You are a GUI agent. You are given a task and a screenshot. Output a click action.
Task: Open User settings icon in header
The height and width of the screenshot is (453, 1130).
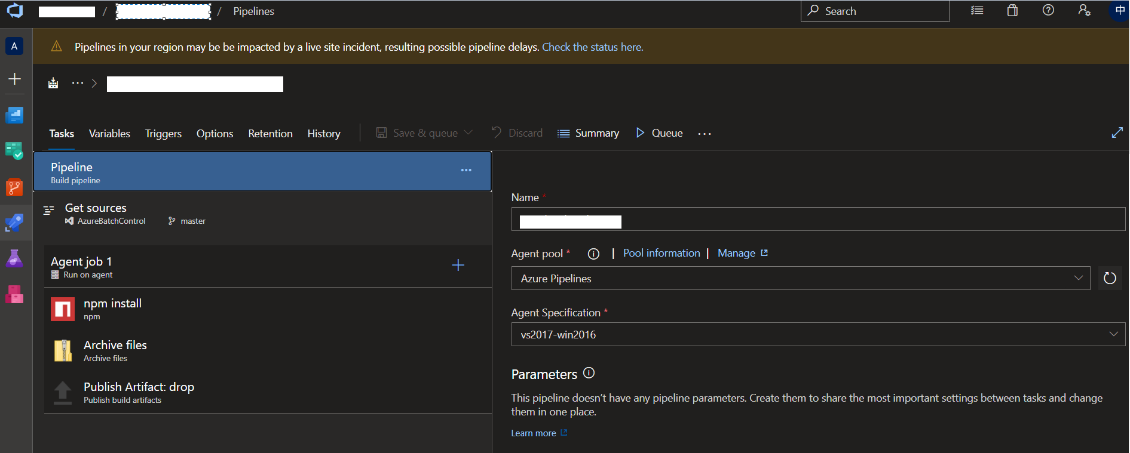point(1084,10)
